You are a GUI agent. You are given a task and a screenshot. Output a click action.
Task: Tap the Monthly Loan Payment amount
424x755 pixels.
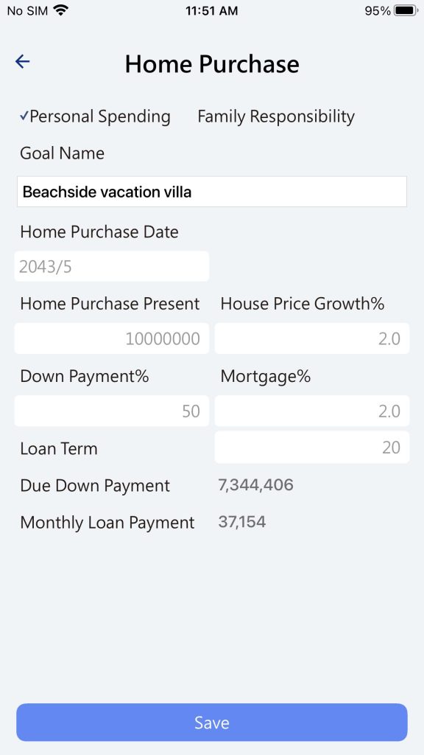241,522
